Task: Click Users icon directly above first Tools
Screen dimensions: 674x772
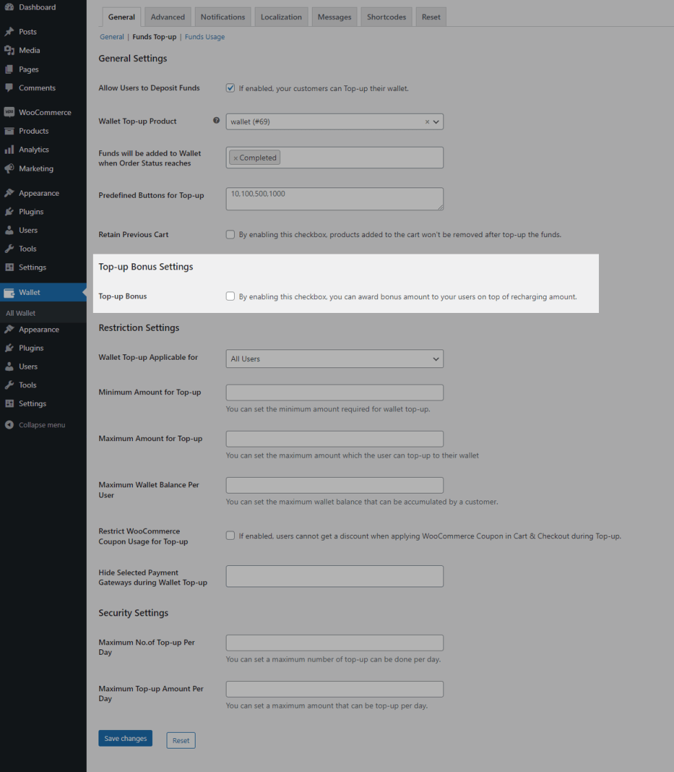Action: tap(10, 230)
